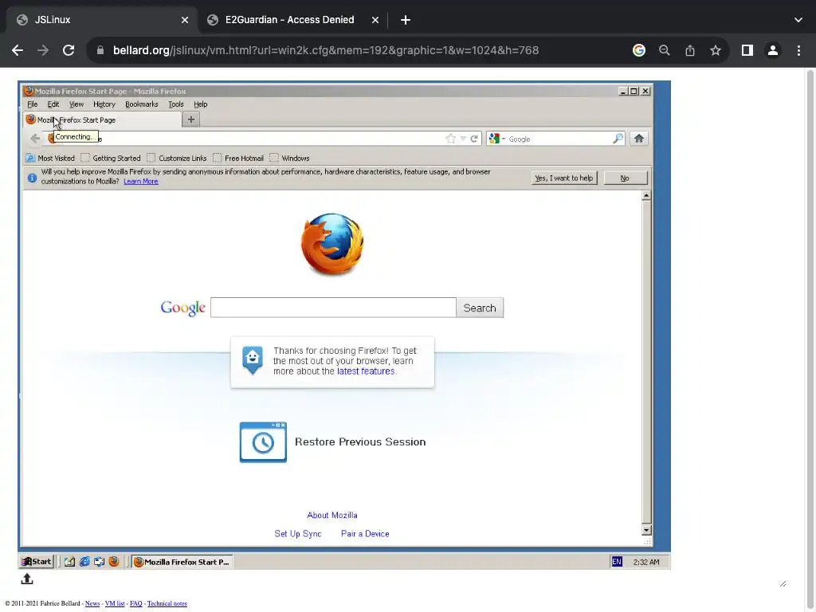
Task: Click Show Desktop quick launch icon
Action: (x=69, y=562)
